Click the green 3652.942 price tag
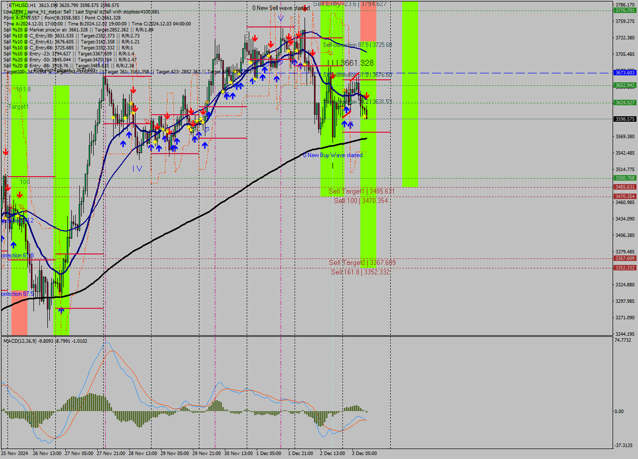This screenshot has width=638, height=459. [x=625, y=85]
